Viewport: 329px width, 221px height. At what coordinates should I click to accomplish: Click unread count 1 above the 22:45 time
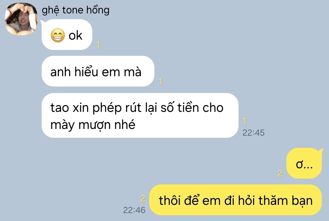click(x=244, y=121)
